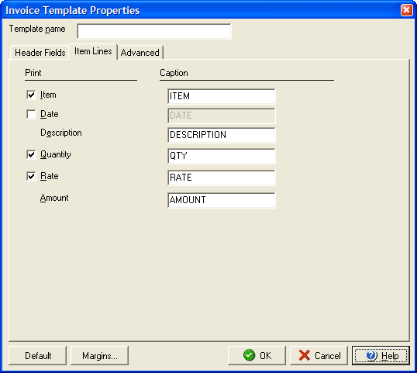This screenshot has width=417, height=373.
Task: Click the DESCRIPTION caption field
Action: click(x=222, y=135)
